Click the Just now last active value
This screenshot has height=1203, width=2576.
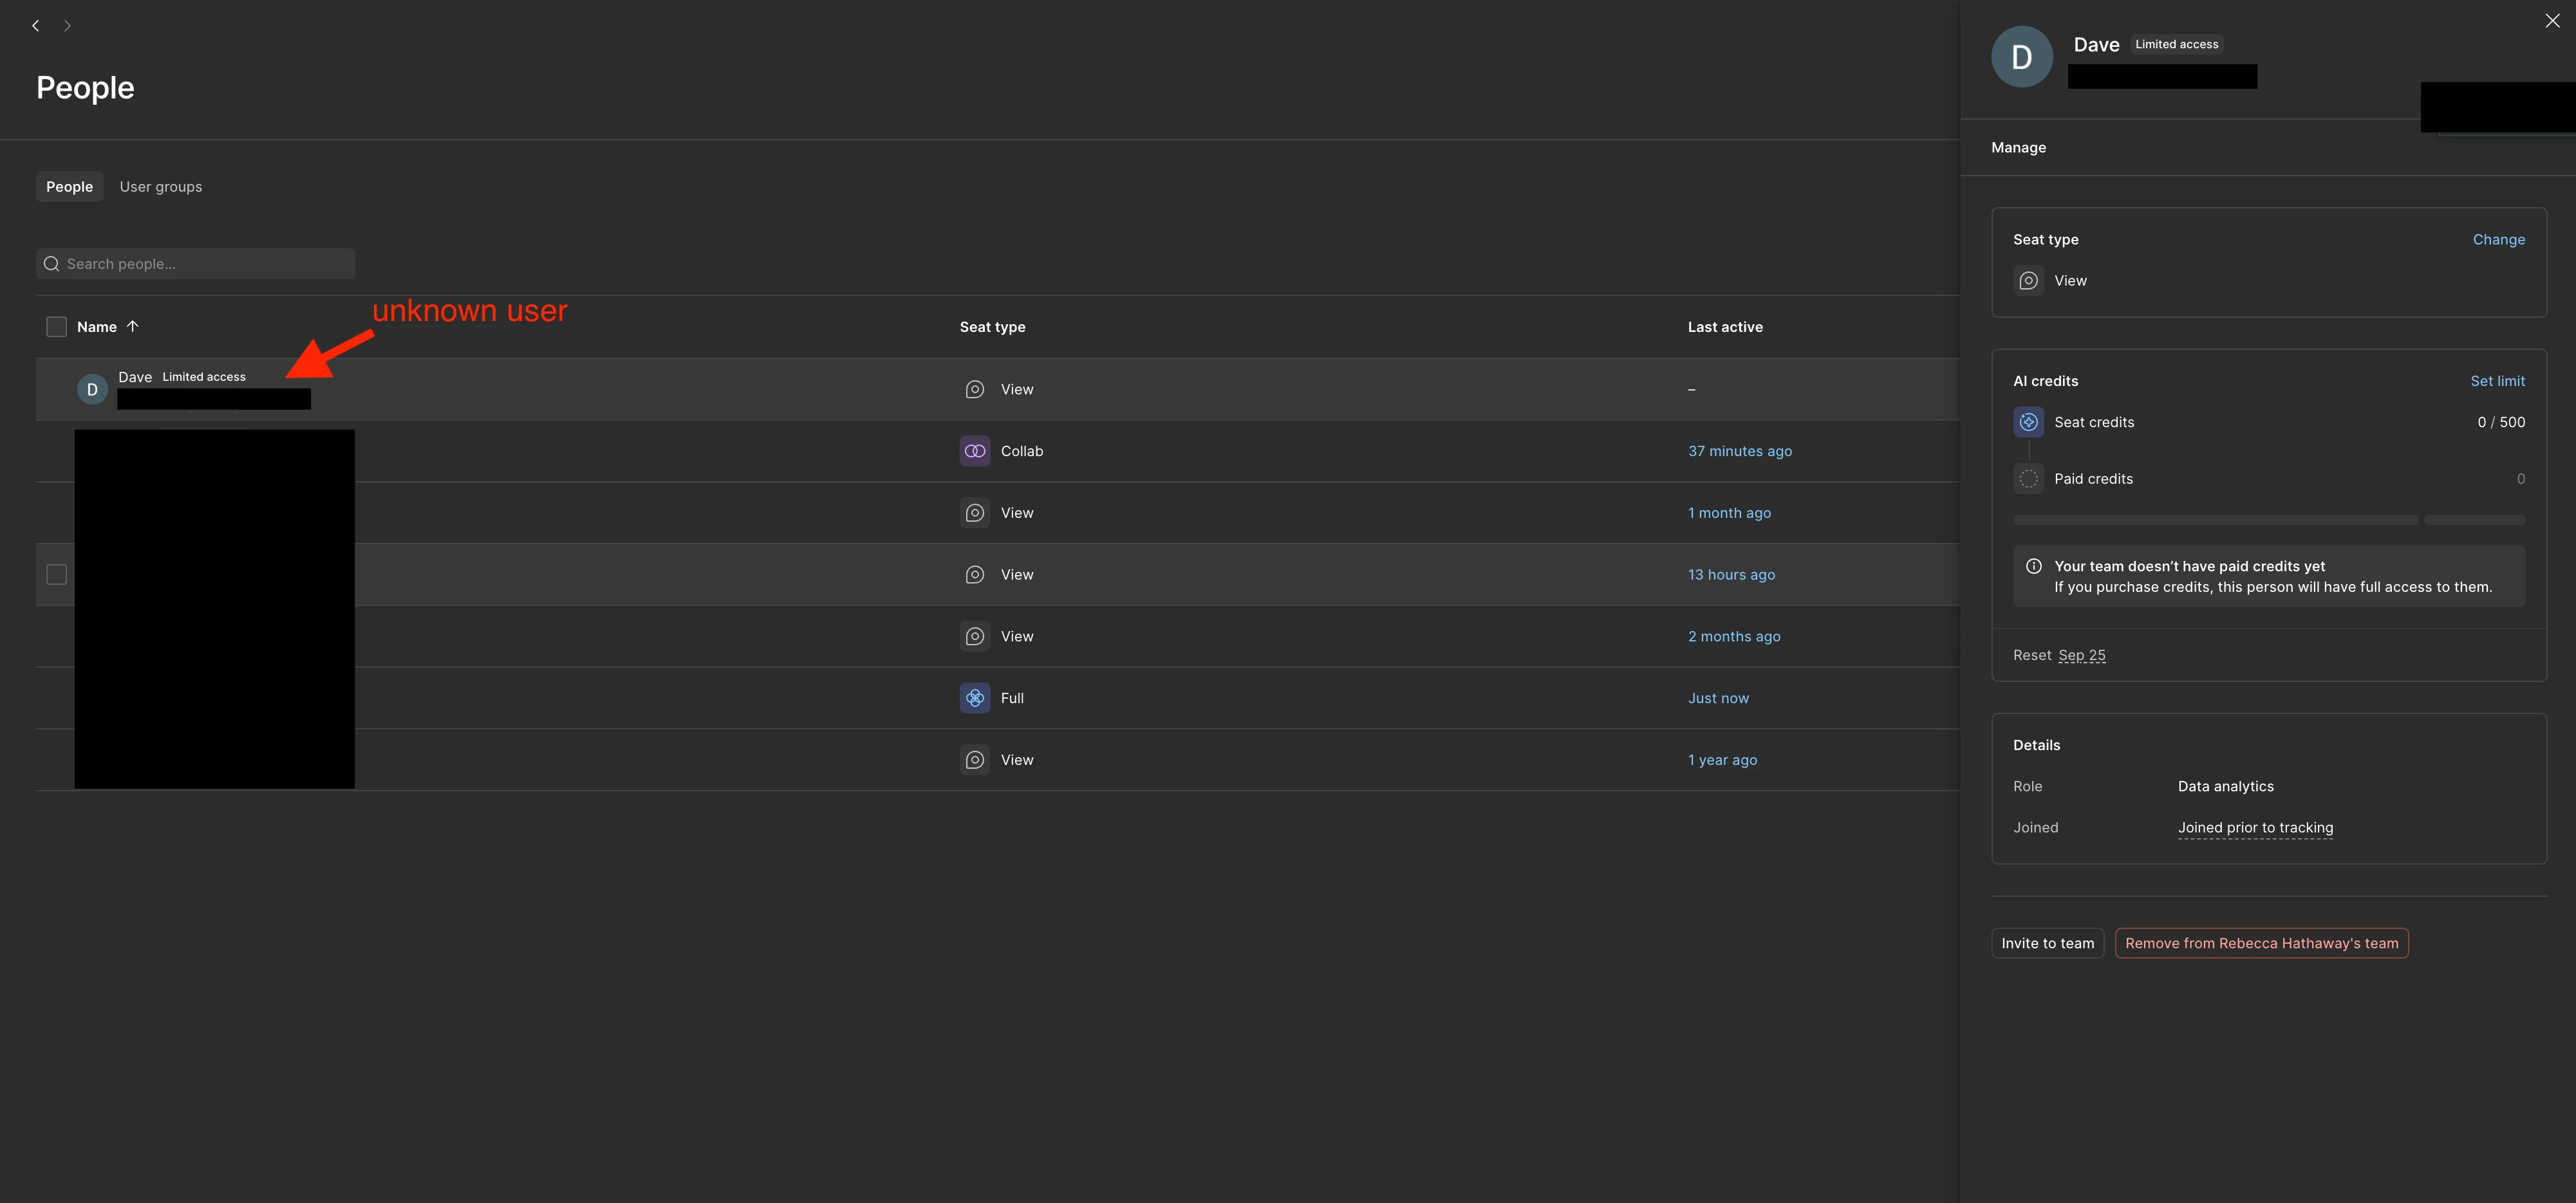[1718, 699]
